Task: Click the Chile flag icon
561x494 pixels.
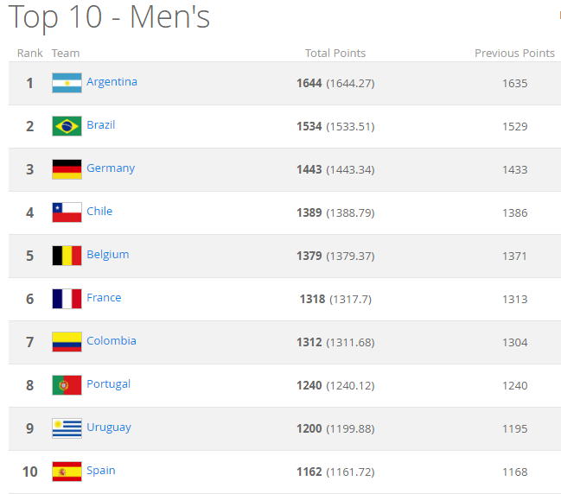Action: point(67,212)
